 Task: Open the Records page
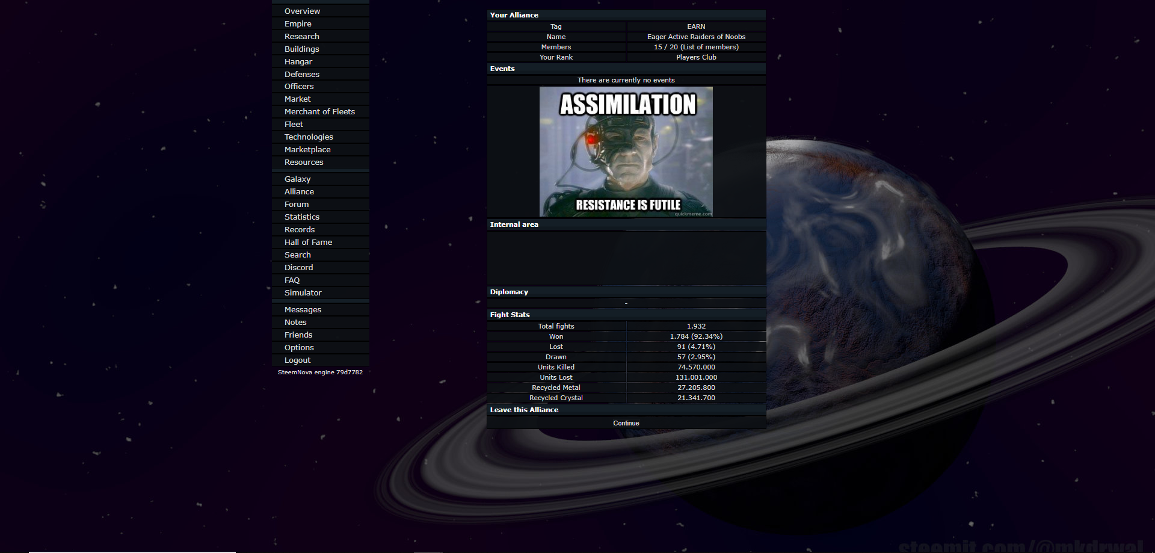coord(300,230)
